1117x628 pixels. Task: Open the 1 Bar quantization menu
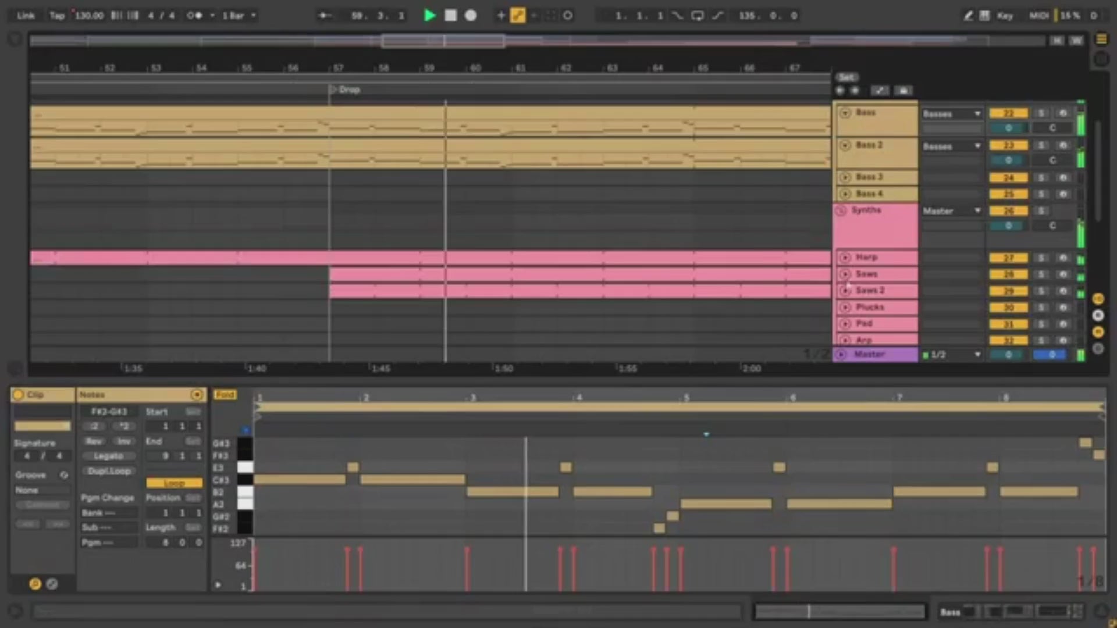click(x=239, y=16)
